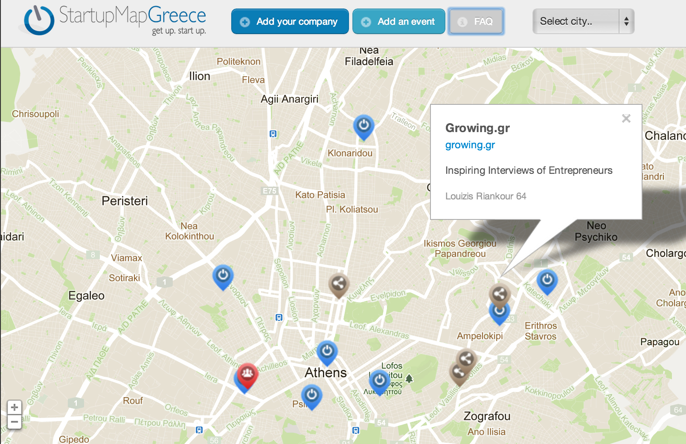Viewport: 686px width, 444px height.
Task: Open the growing.gr link in popup
Action: coord(470,145)
